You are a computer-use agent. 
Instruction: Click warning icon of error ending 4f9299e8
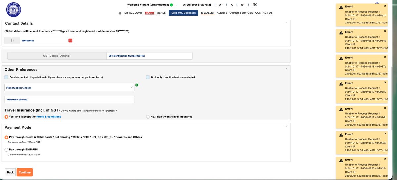(340, 134)
